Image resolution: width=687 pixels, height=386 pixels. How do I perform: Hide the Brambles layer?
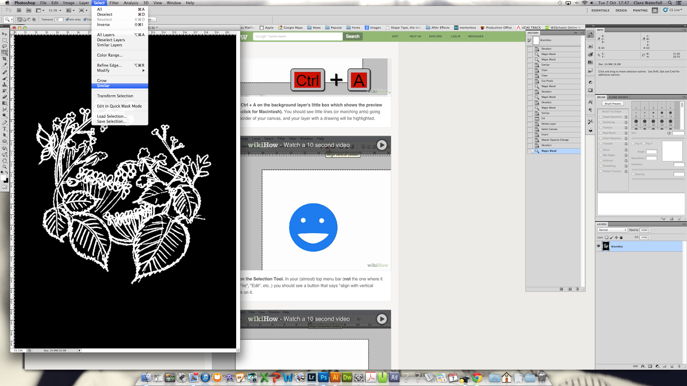point(599,246)
